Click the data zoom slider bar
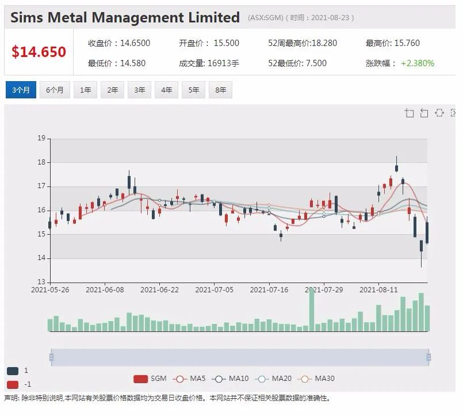 coord(240,357)
